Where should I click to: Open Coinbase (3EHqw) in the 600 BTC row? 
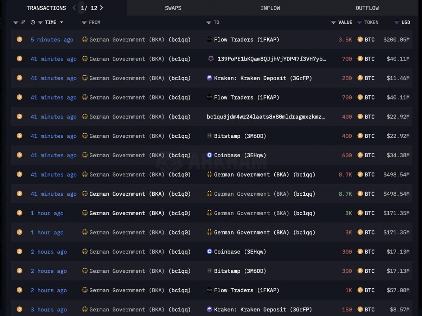(240, 155)
